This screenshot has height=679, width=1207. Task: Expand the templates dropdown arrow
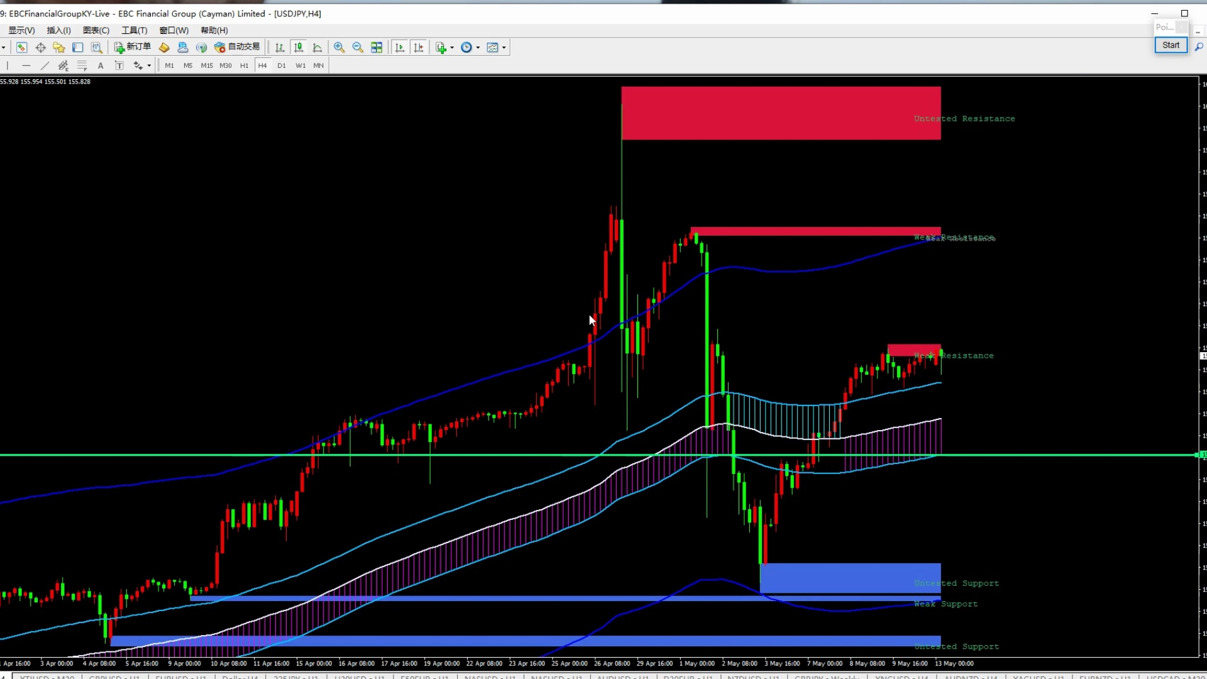tap(504, 48)
